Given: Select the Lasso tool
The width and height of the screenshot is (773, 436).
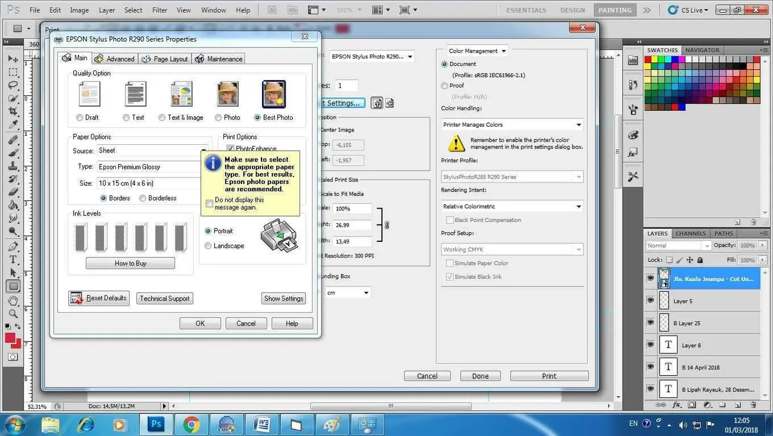Looking at the screenshot, I should (x=13, y=85).
